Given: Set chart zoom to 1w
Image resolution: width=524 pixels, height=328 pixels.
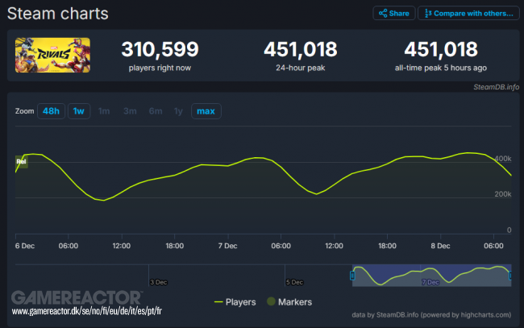Looking at the screenshot, I should tap(78, 111).
